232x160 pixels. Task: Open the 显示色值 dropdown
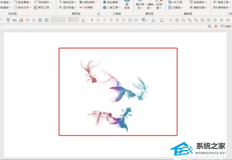[68, 7]
